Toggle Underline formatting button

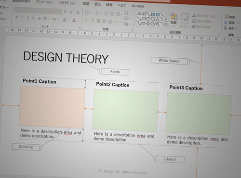(27, 18)
